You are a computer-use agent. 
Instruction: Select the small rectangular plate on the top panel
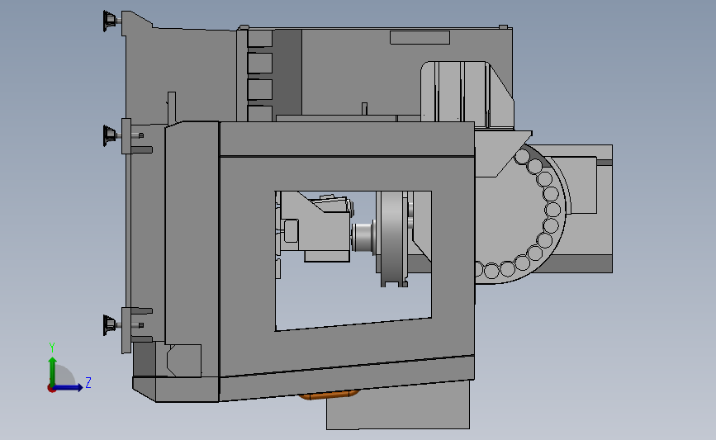click(x=420, y=37)
